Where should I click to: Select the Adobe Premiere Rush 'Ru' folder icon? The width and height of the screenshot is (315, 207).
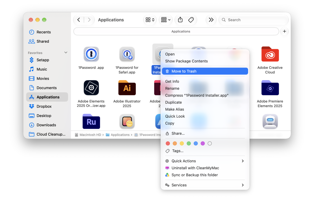(x=91, y=121)
